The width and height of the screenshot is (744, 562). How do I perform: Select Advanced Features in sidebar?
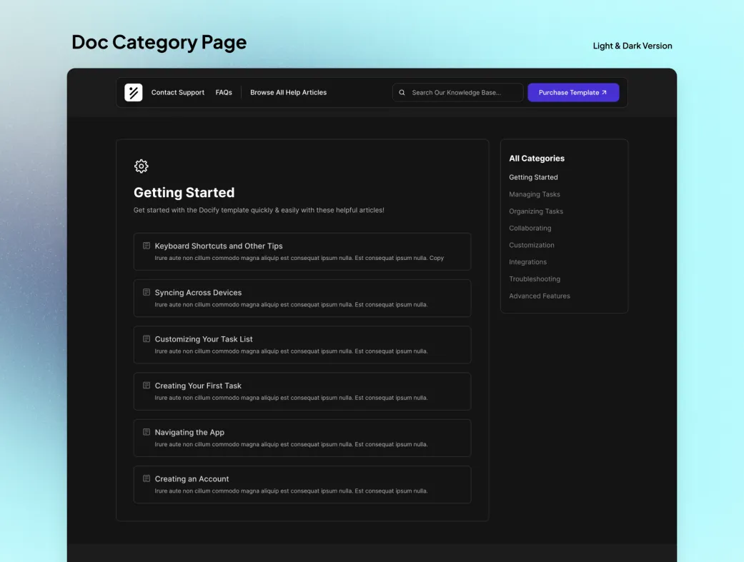tap(540, 296)
